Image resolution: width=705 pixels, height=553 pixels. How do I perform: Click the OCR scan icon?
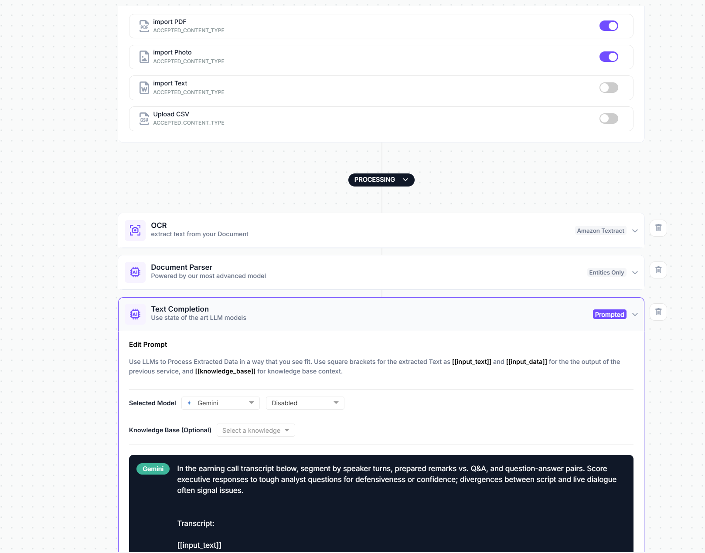135,230
